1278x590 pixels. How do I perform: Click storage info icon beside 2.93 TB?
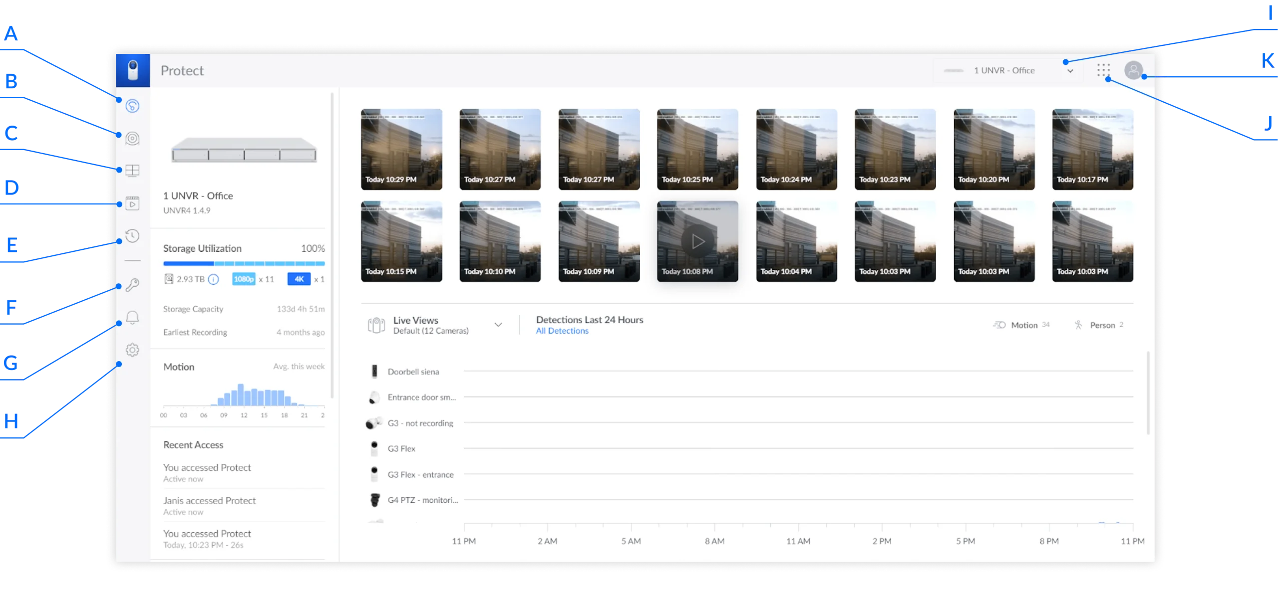213,279
